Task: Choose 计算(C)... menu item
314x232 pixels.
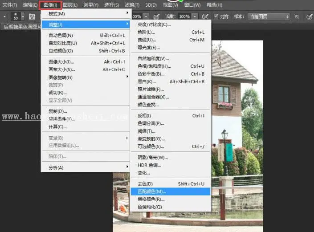Action: pyautogui.click(x=86, y=127)
